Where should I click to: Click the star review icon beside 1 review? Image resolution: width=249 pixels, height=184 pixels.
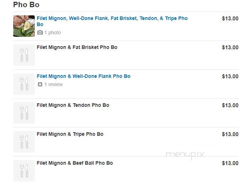coord(40,84)
